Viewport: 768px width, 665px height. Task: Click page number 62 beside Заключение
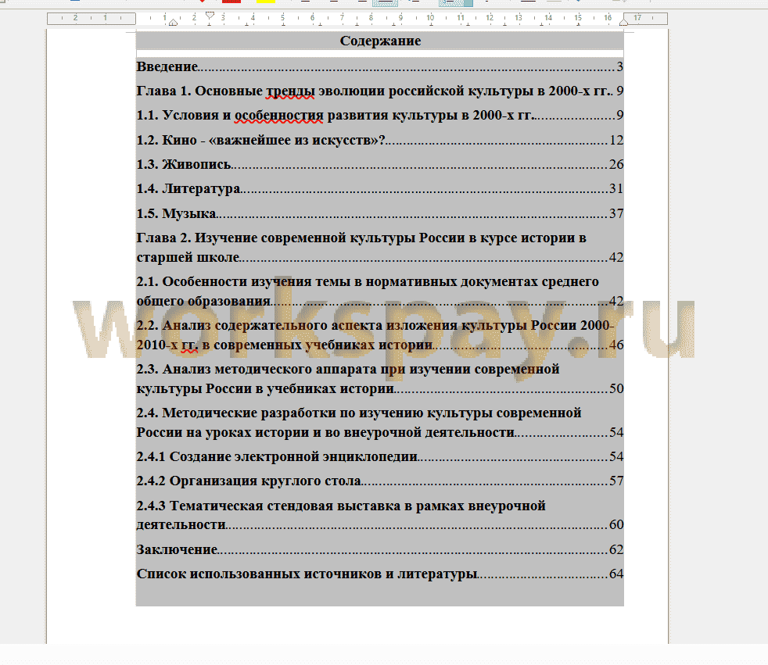click(x=616, y=549)
